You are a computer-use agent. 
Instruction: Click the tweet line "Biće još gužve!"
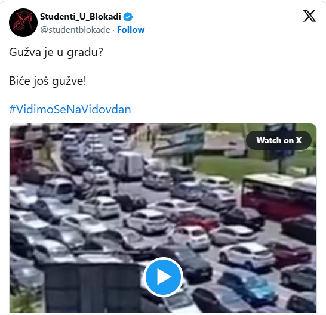(48, 81)
